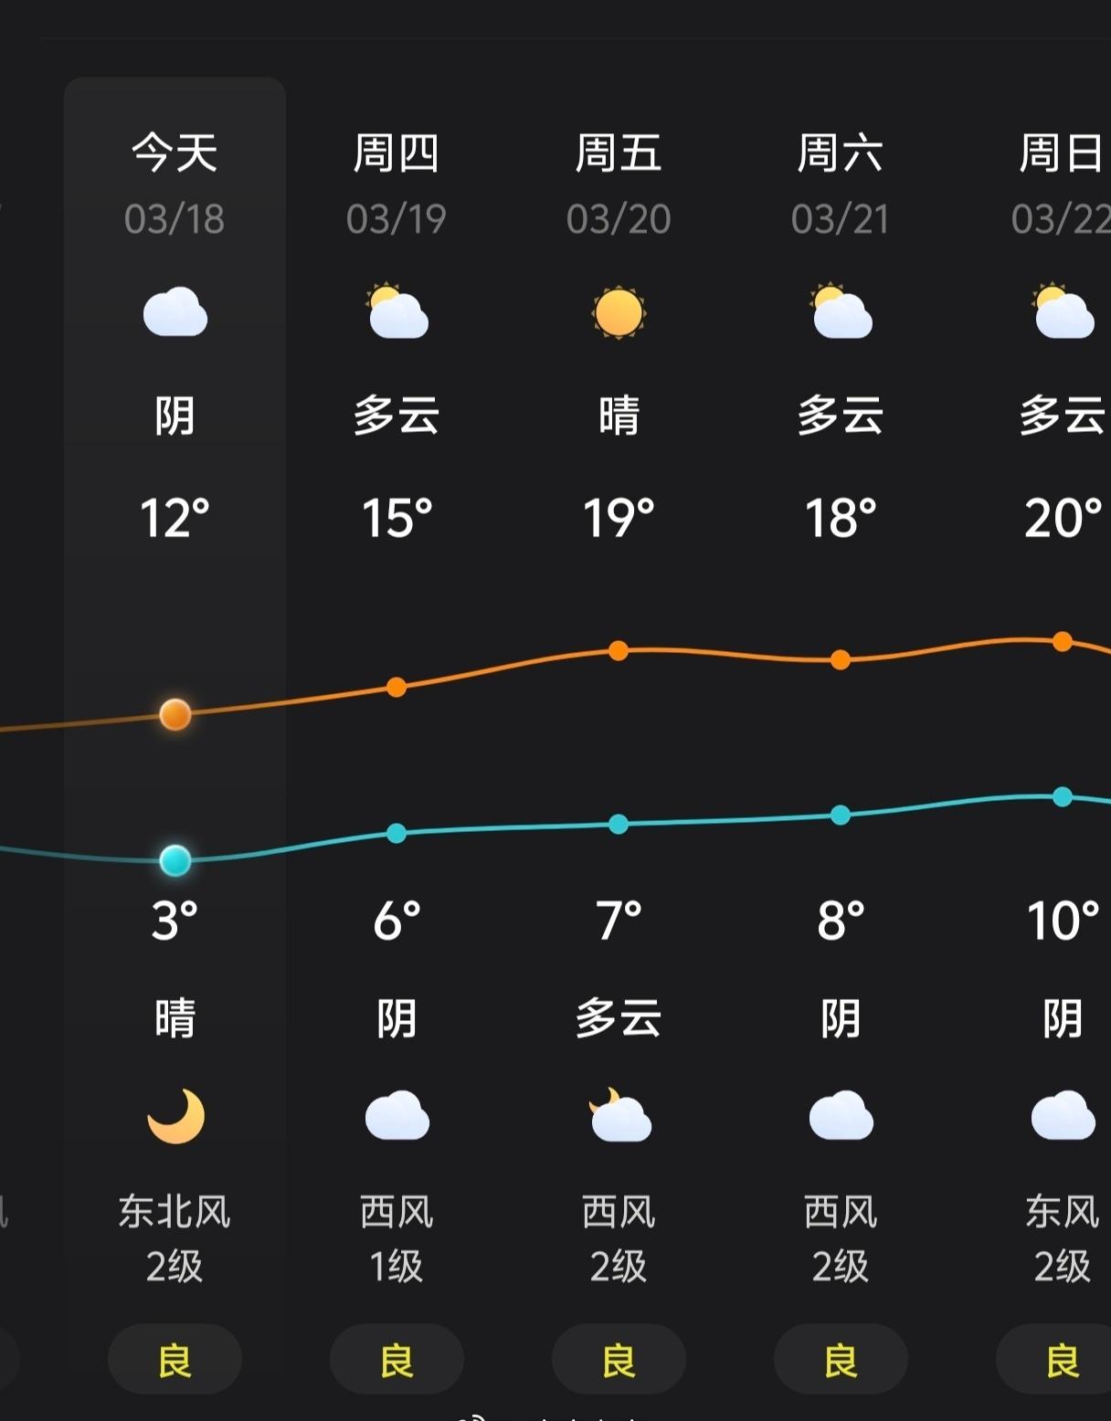Tap the partly cloudy icon under 周六

pyautogui.click(x=840, y=315)
